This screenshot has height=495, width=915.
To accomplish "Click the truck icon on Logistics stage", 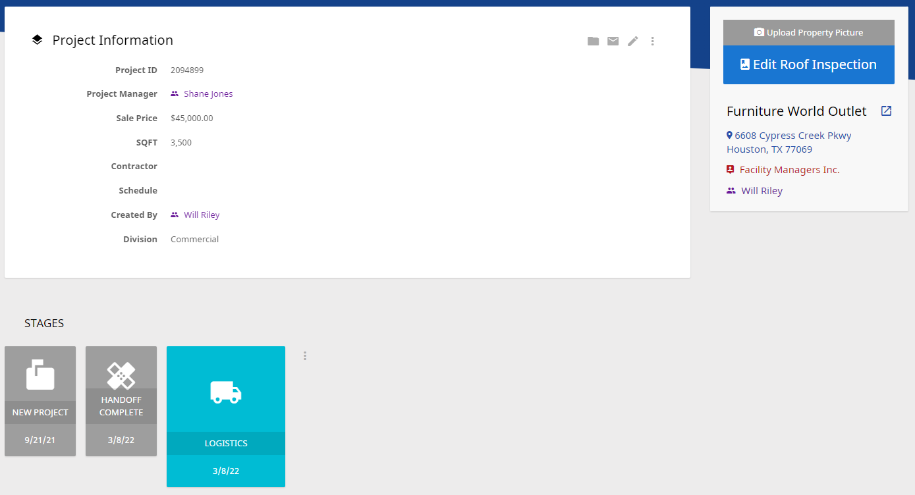I will point(226,392).
